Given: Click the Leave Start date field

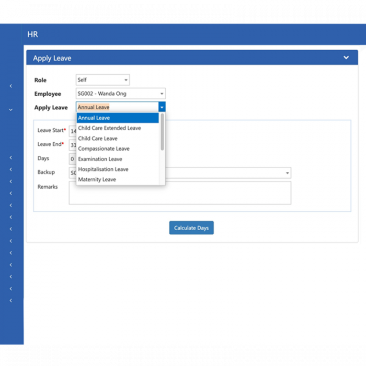Looking at the screenshot, I should 73,131.
